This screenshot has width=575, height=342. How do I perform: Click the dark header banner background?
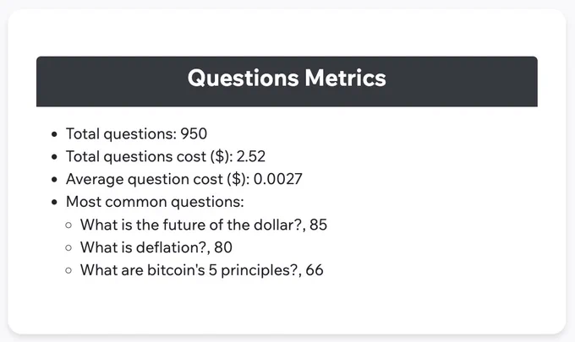(x=287, y=81)
